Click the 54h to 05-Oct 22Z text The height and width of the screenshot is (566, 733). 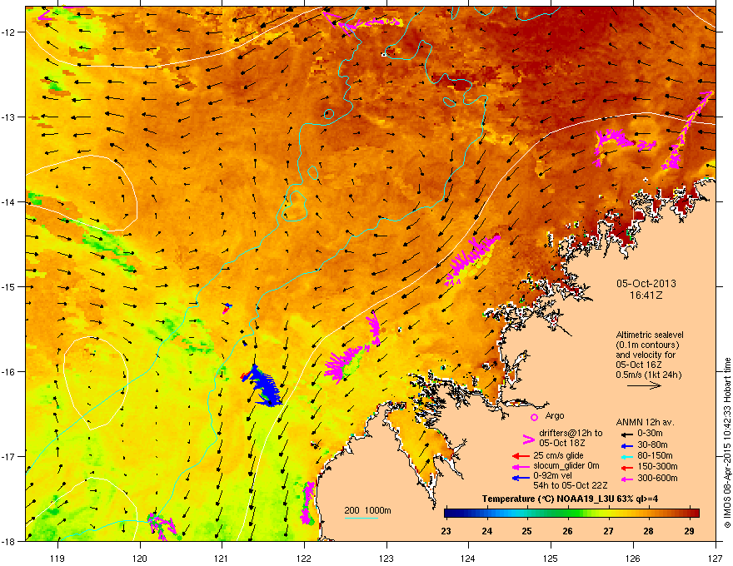click(x=571, y=486)
